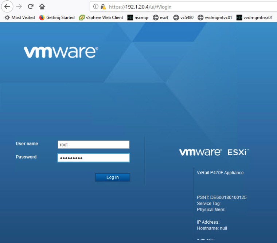The width and height of the screenshot is (277, 243).
Task: Click the Password input field
Action: click(x=93, y=158)
